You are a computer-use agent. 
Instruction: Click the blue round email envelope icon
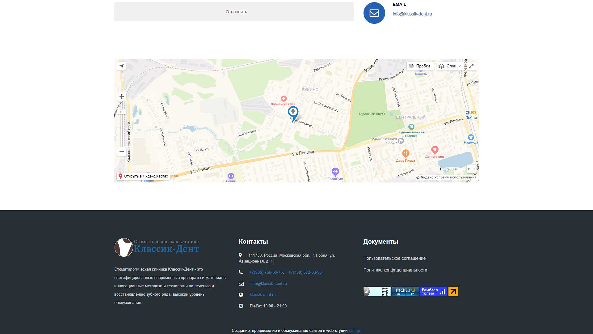coord(374,13)
